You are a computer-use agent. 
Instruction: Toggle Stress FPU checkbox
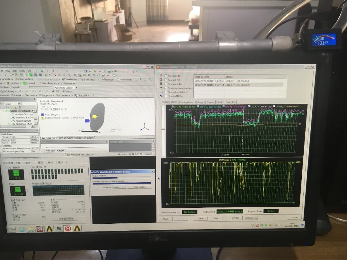pos(166,80)
